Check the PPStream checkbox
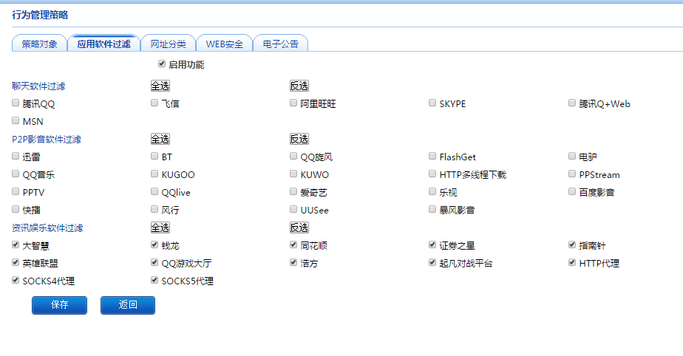Screen dimensions: 683x356 click(572, 174)
